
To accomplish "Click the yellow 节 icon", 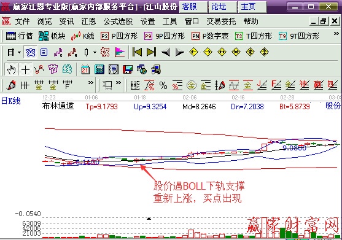I will point(53,69).
